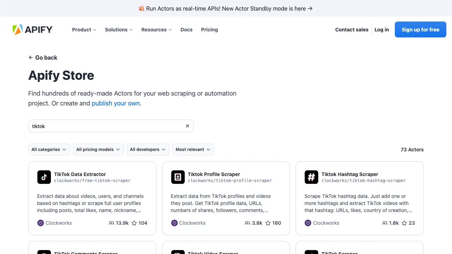Click the Tiktok Video Scraper icon
452x254 pixels.
point(178,252)
